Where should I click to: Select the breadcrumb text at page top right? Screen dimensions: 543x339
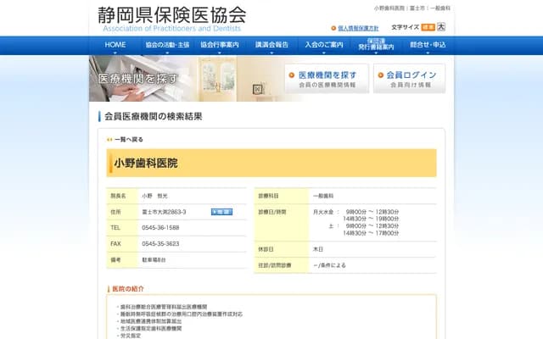coord(412,8)
